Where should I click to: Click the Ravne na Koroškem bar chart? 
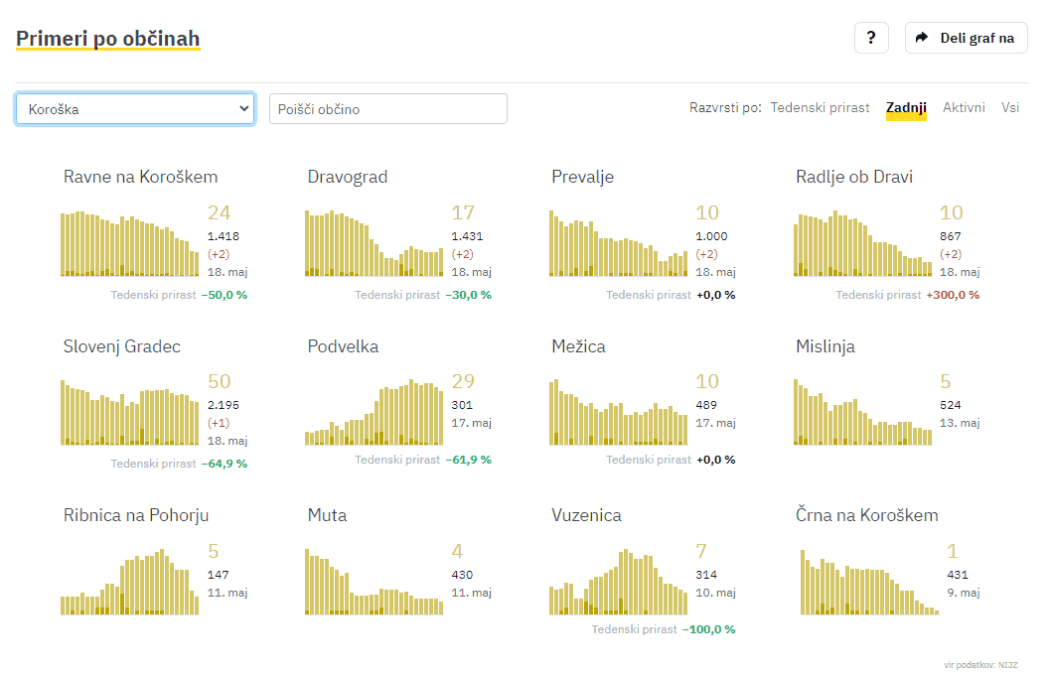tap(129, 243)
